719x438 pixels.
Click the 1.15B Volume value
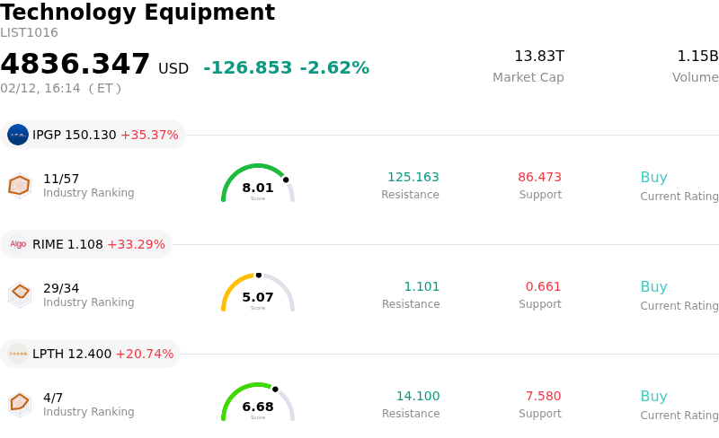tap(697, 57)
